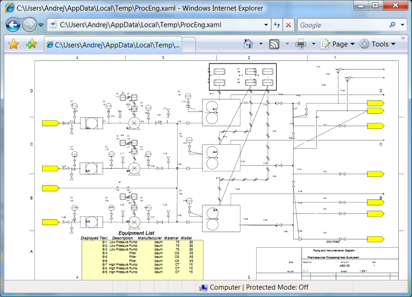
Task: Expand the Print options dropdown arrow
Action: 314,44
